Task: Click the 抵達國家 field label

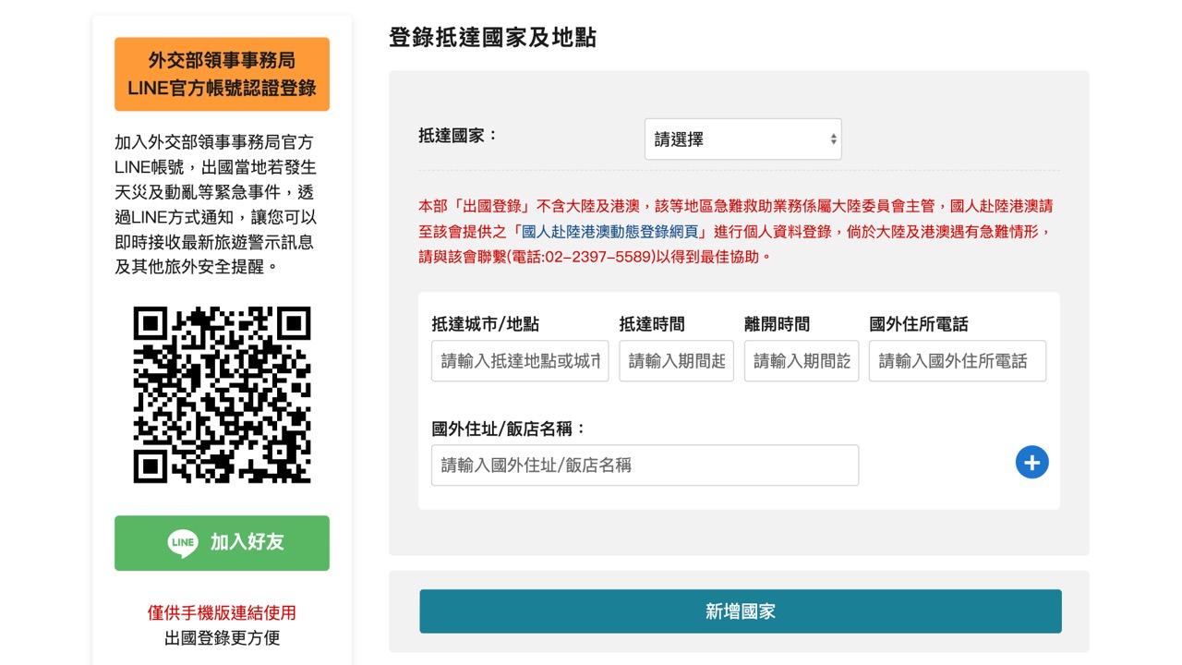Action: pyautogui.click(x=458, y=135)
